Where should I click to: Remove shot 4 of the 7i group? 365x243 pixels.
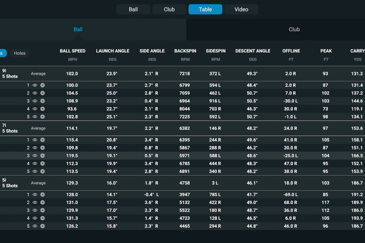pyautogui.click(x=42, y=164)
